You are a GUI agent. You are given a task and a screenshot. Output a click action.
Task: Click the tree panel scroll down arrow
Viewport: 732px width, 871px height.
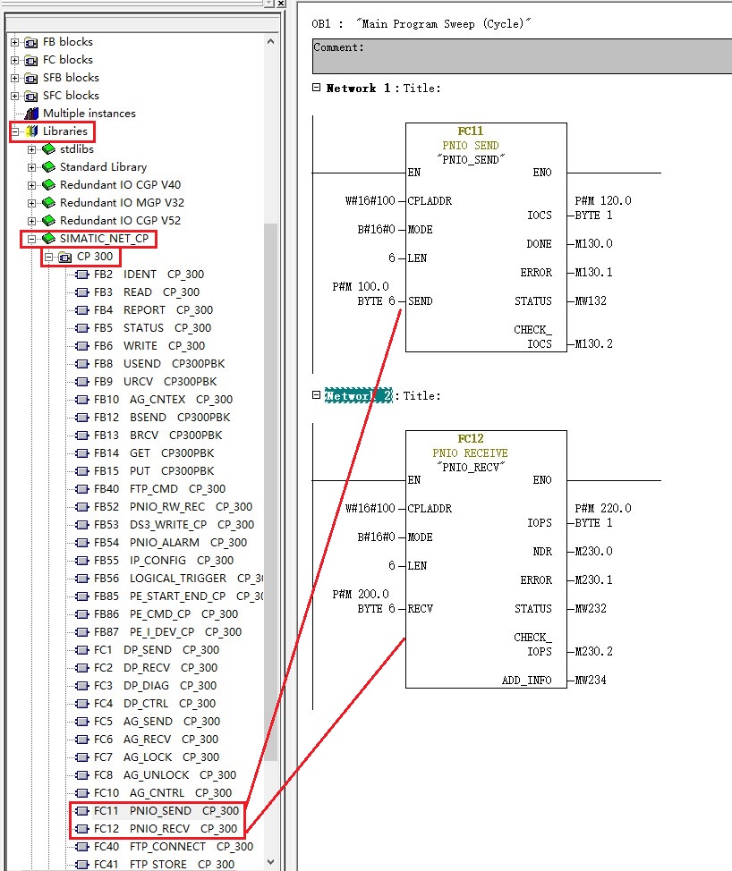(270, 862)
